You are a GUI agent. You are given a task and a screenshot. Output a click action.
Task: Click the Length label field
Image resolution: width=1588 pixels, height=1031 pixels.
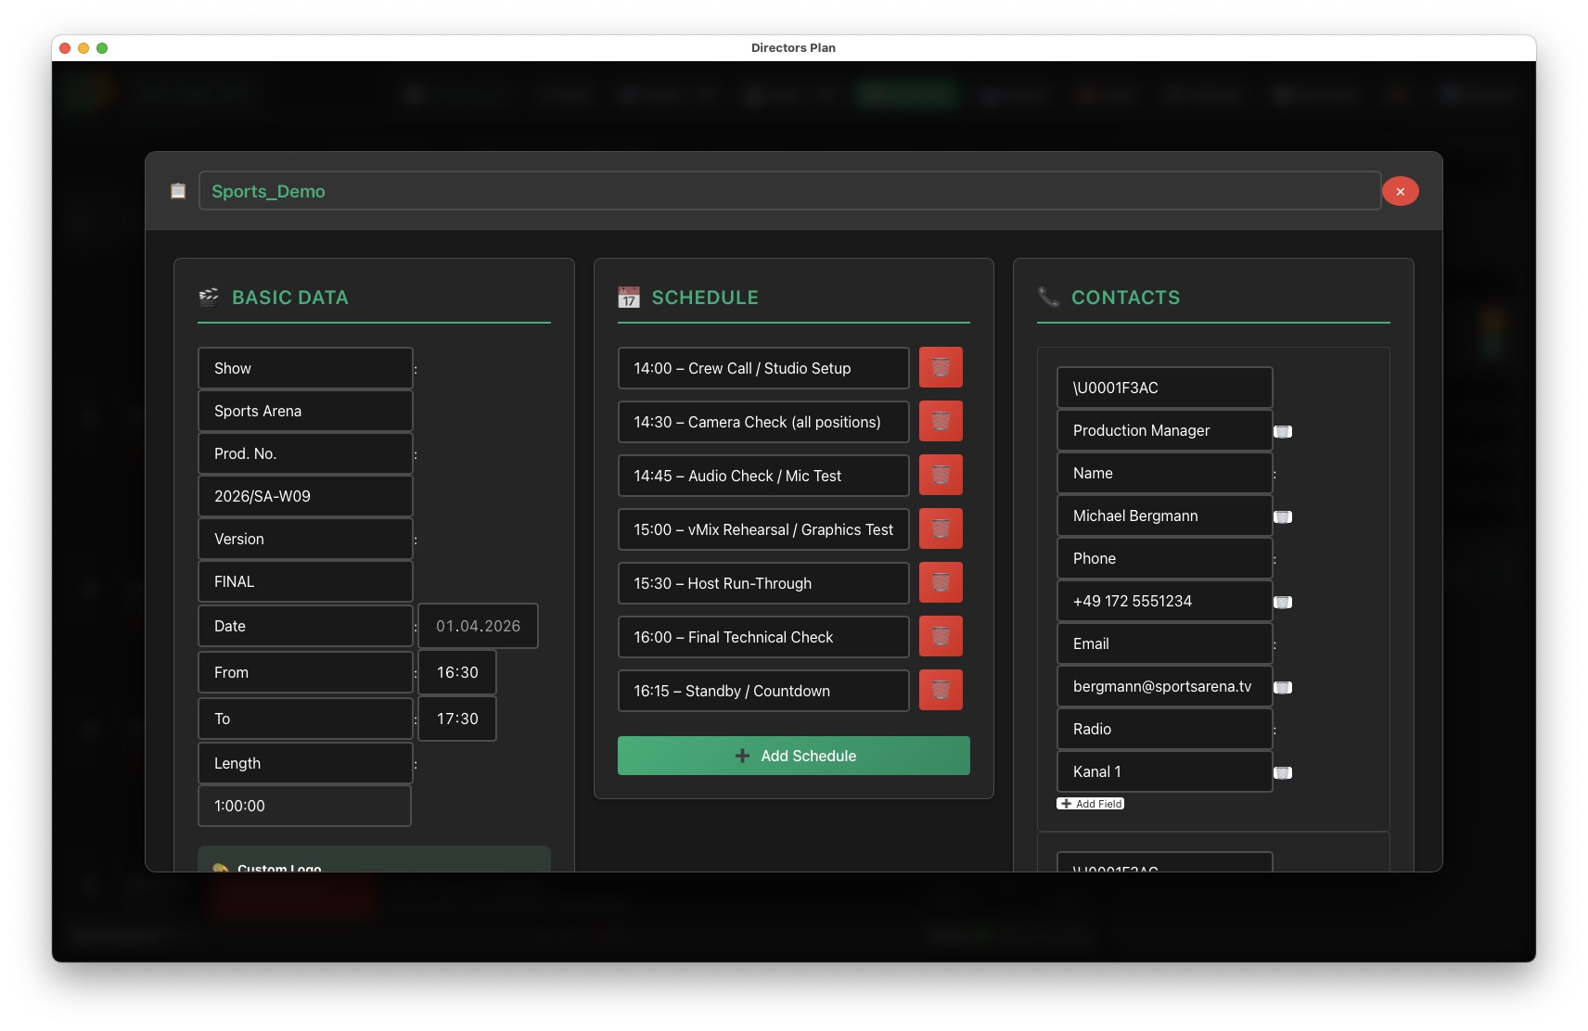pyautogui.click(x=305, y=763)
